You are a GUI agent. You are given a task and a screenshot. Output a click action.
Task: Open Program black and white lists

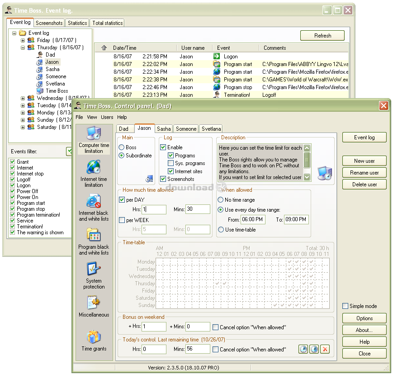click(x=94, y=241)
